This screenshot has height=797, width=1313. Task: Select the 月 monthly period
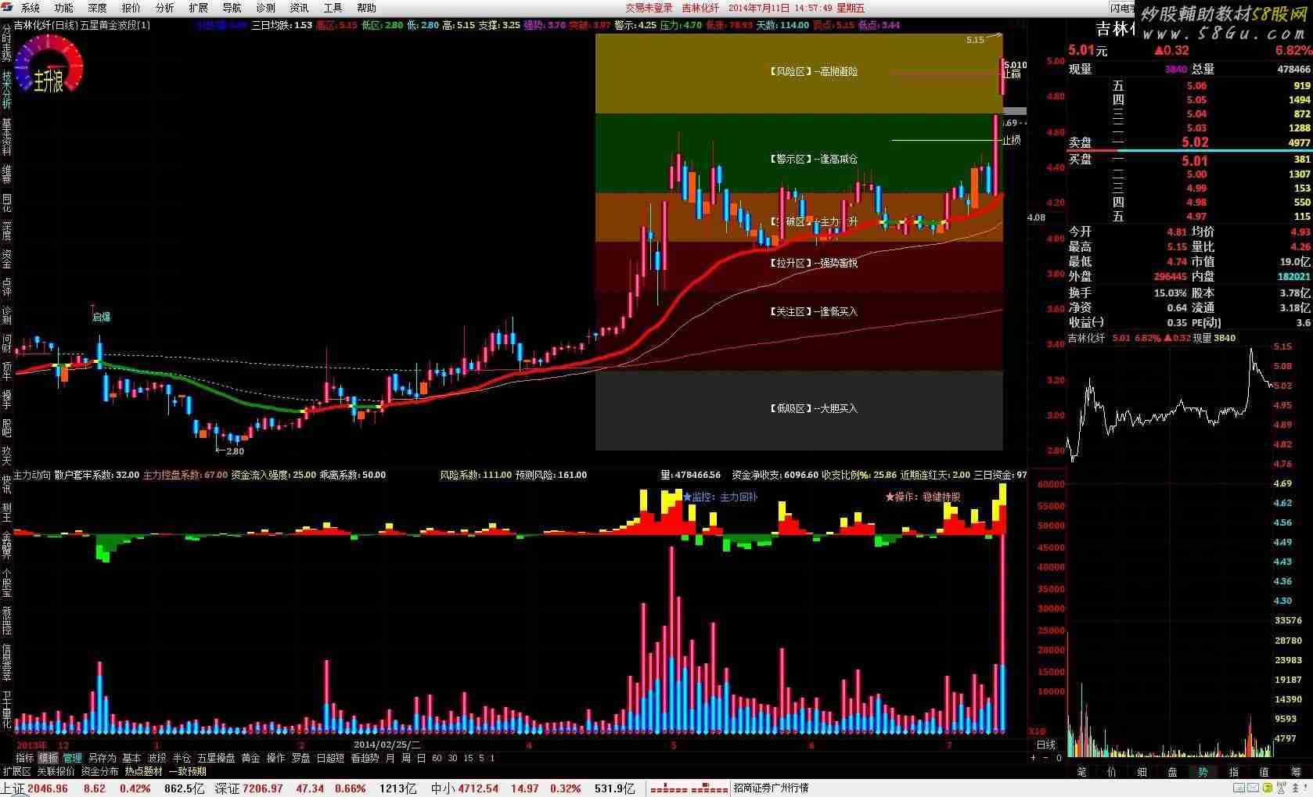pyautogui.click(x=390, y=758)
